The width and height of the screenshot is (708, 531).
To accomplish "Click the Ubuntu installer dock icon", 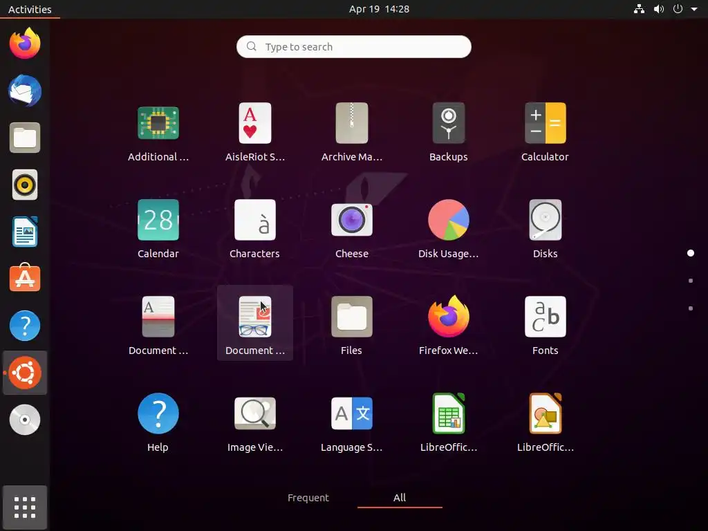I will 25,373.
